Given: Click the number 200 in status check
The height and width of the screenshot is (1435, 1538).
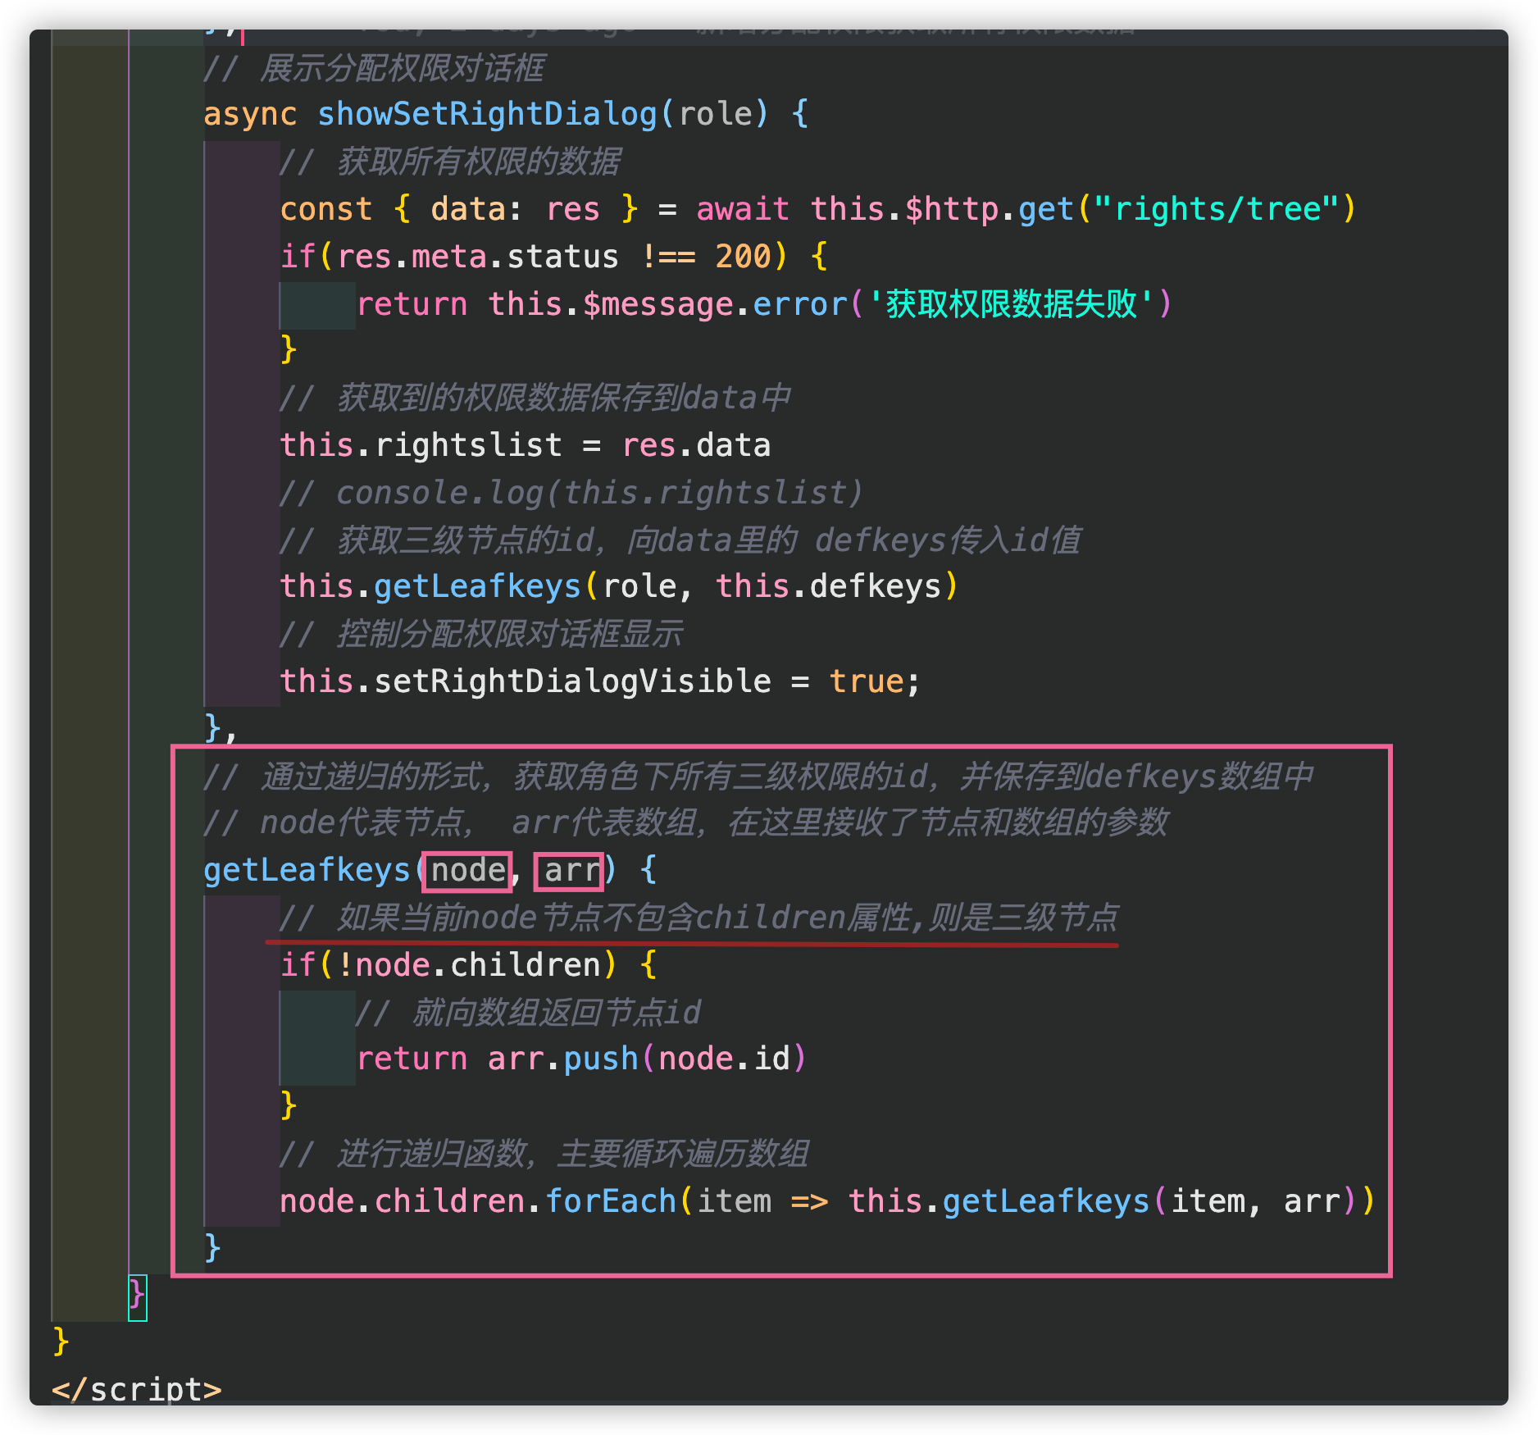Looking at the screenshot, I should tap(744, 257).
